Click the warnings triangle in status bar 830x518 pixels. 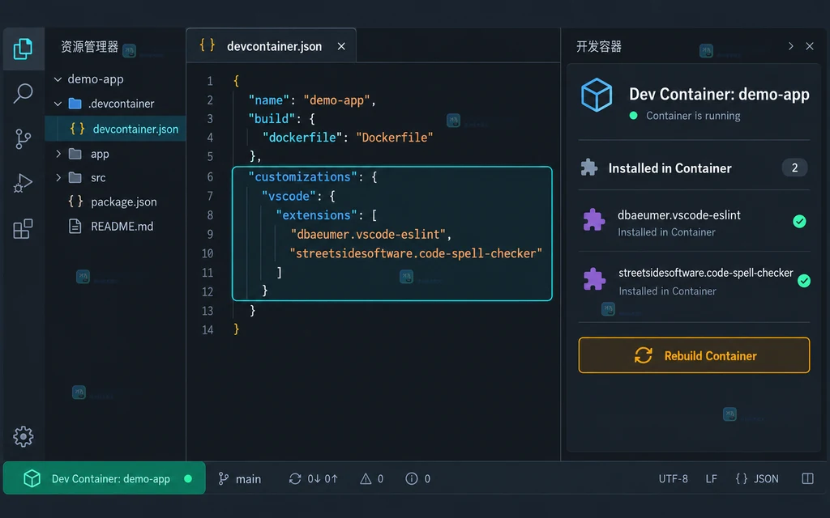click(x=366, y=479)
